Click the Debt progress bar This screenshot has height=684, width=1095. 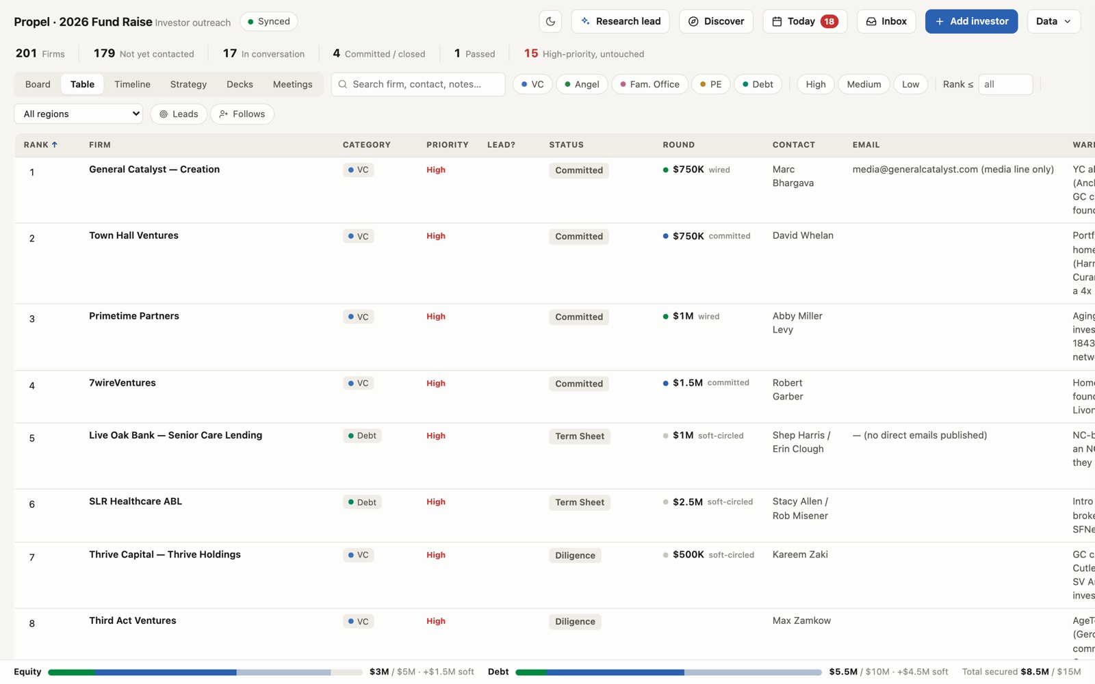[x=668, y=672]
